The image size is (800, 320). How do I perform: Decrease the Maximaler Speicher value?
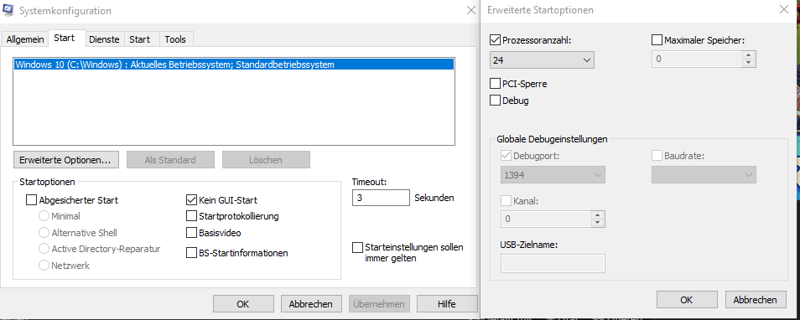point(749,63)
